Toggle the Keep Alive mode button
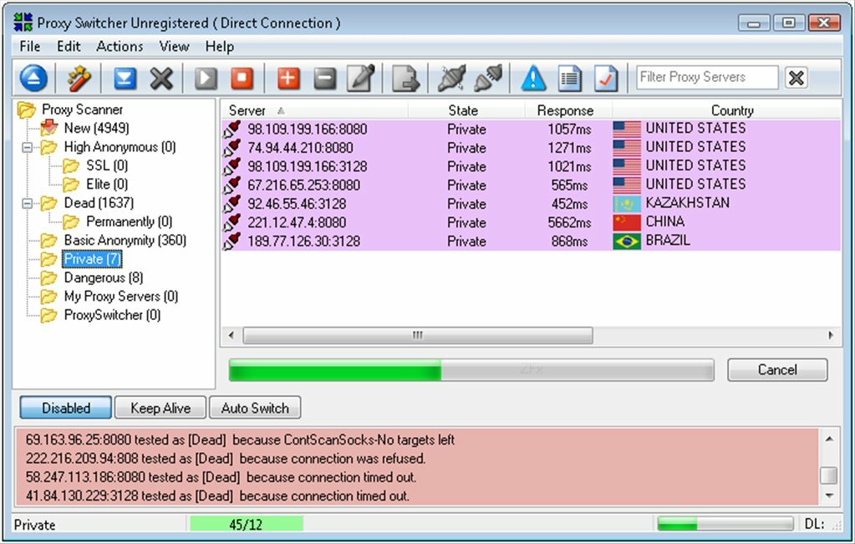Image resolution: width=855 pixels, height=544 pixels. 160,408
